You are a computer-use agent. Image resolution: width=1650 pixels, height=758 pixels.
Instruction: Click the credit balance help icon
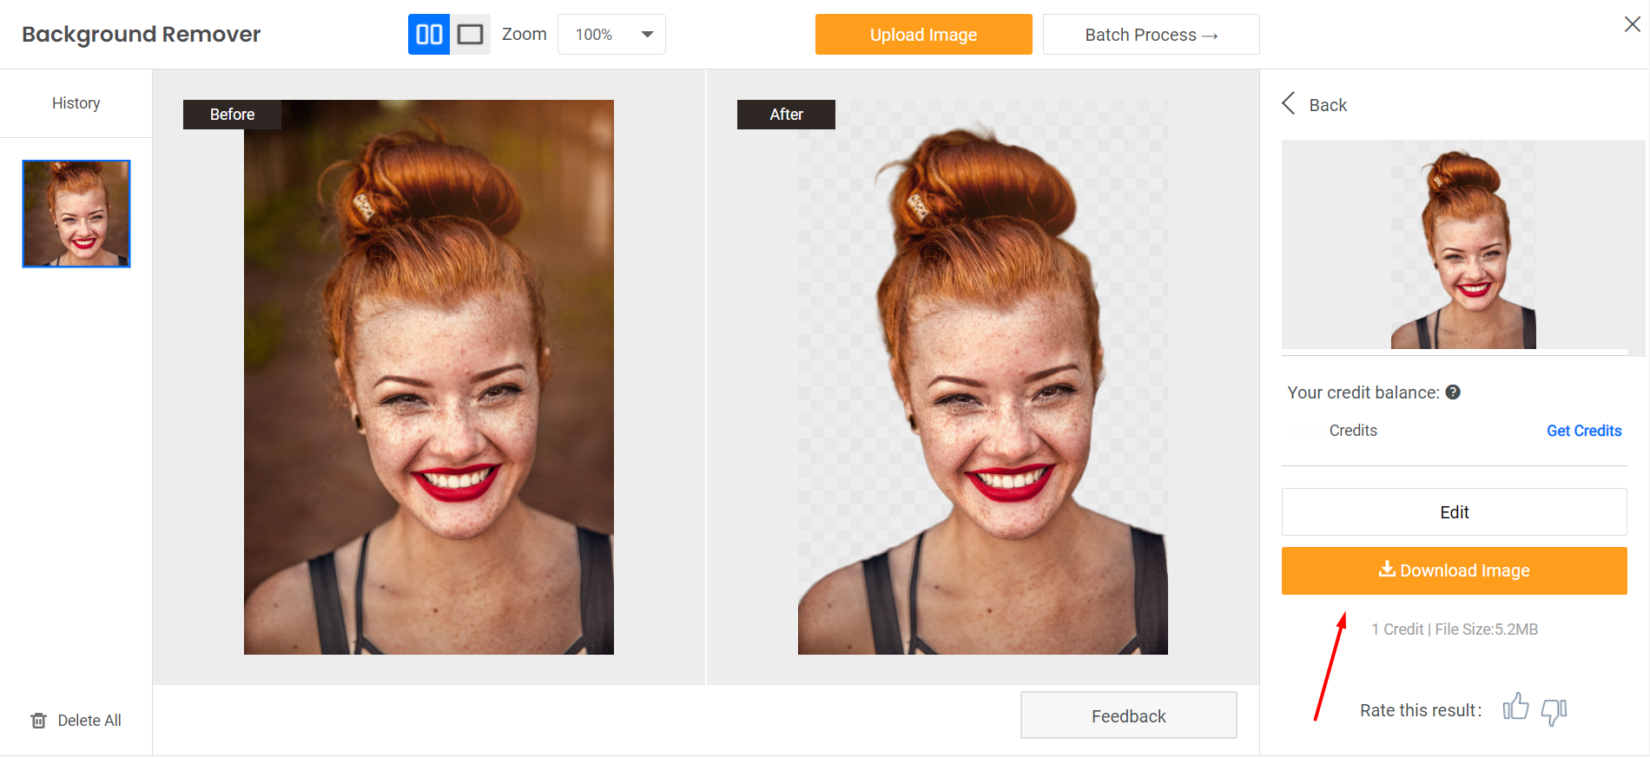[1453, 392]
